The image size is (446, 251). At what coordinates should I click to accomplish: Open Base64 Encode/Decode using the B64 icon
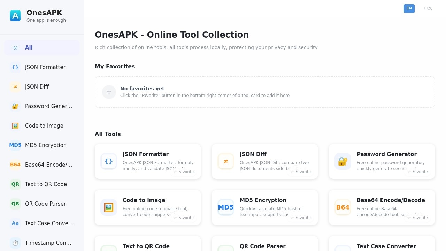pos(15,165)
